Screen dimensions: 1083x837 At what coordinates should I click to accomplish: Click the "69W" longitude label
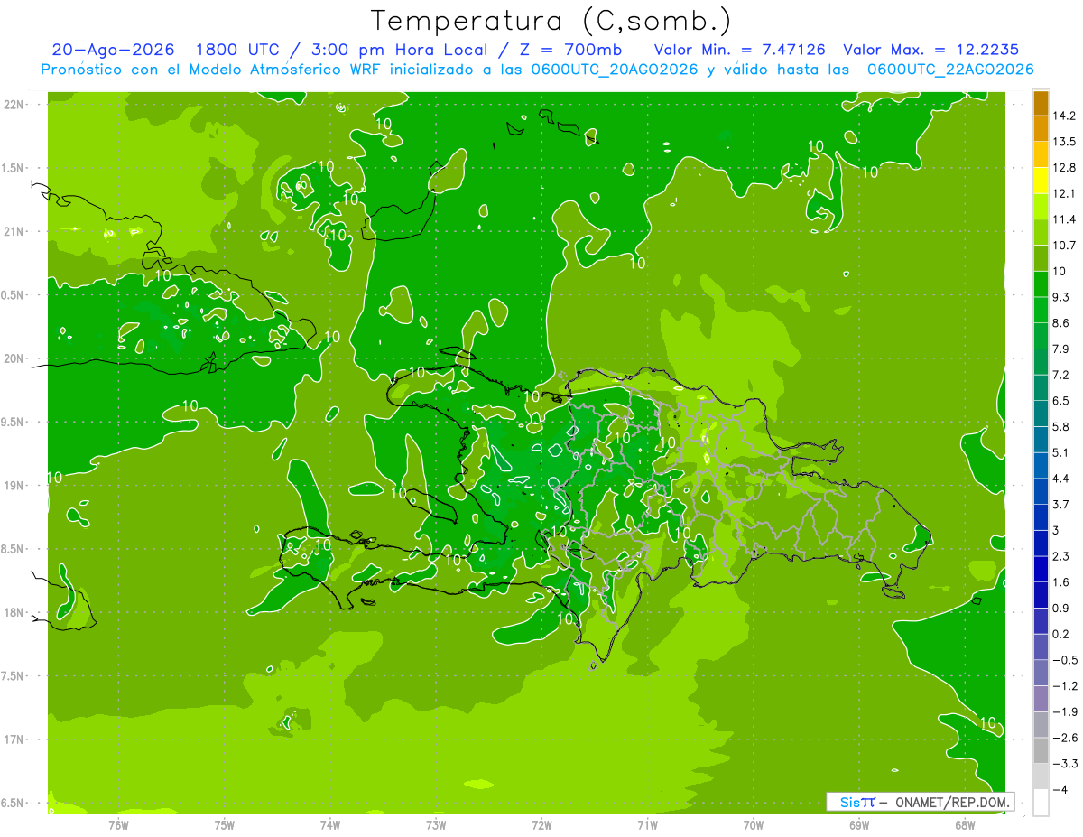point(858,824)
